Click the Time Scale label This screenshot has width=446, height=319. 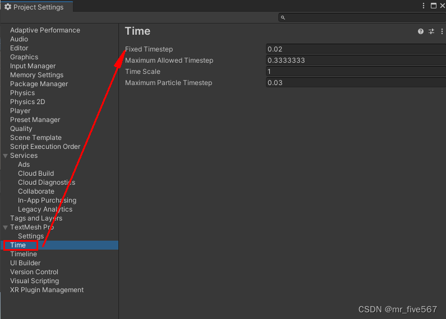(x=142, y=72)
